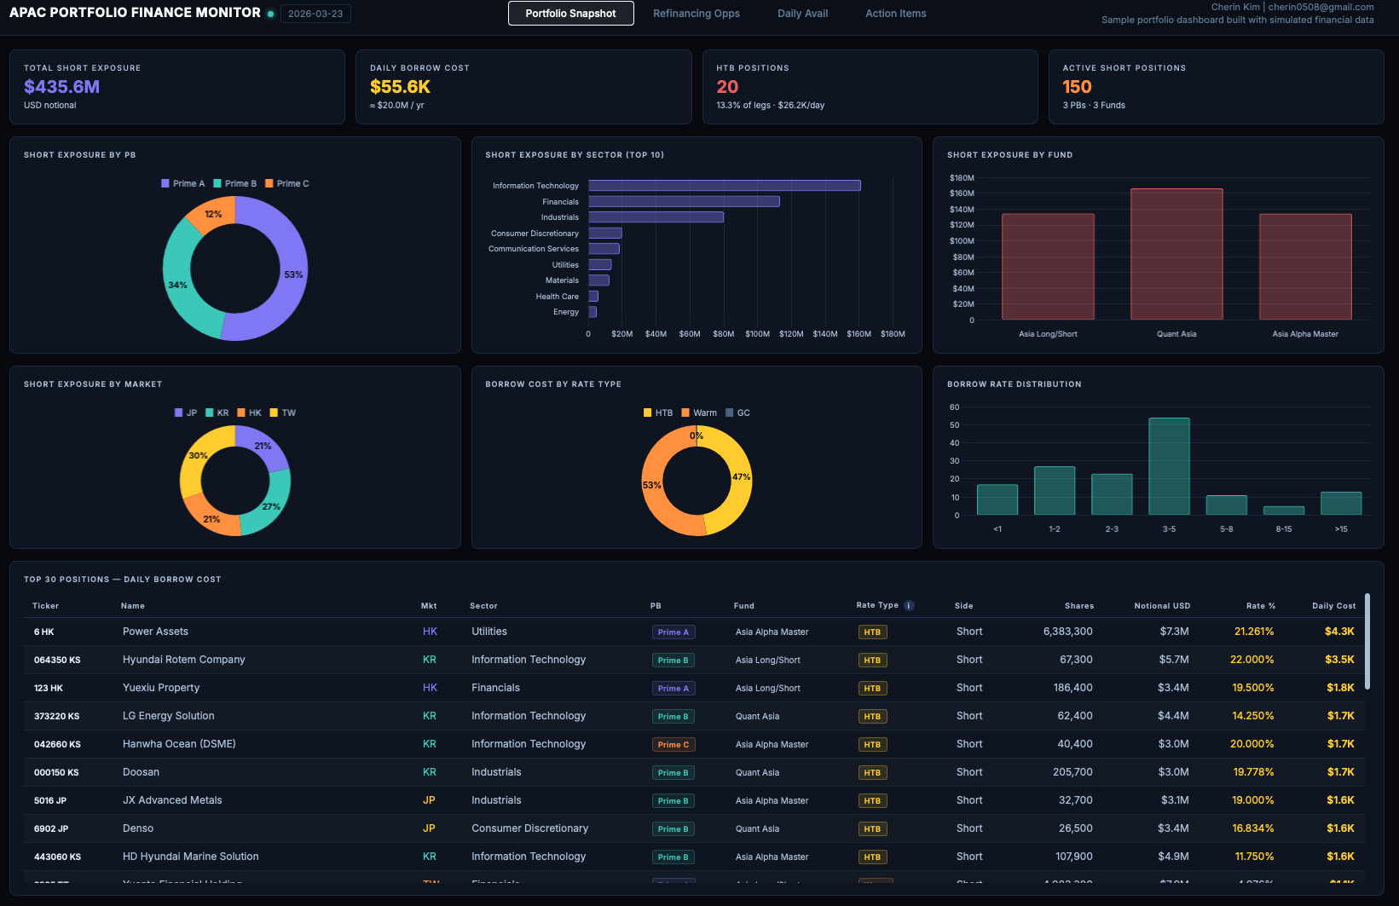
Task: Sort table by Daily Cost header
Action: click(1333, 606)
